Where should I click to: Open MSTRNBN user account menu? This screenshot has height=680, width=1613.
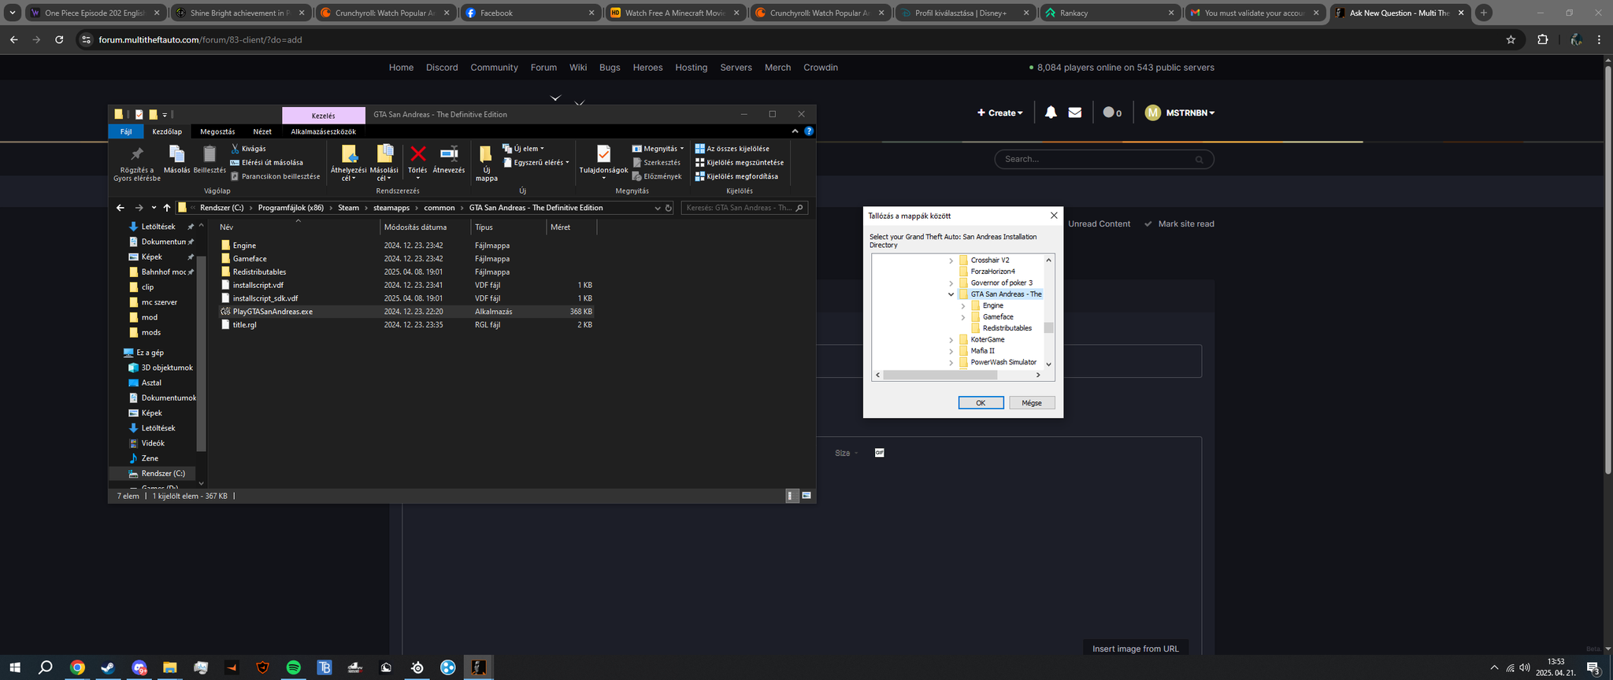pyautogui.click(x=1180, y=113)
